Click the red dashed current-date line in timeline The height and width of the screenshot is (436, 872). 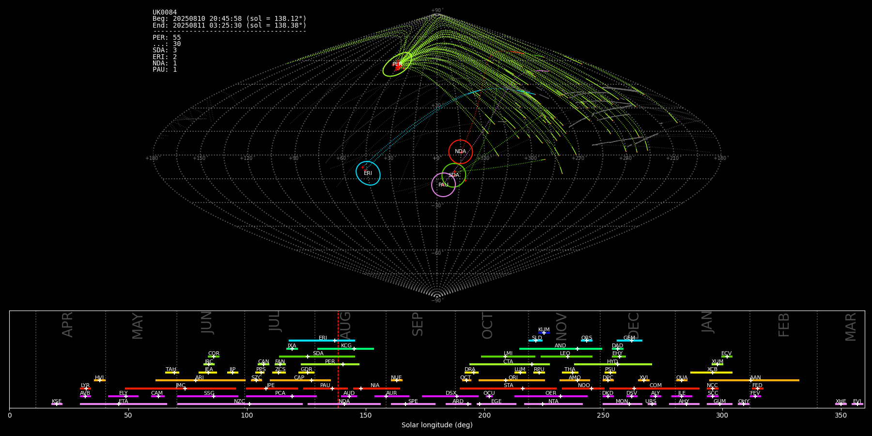tap(338, 359)
